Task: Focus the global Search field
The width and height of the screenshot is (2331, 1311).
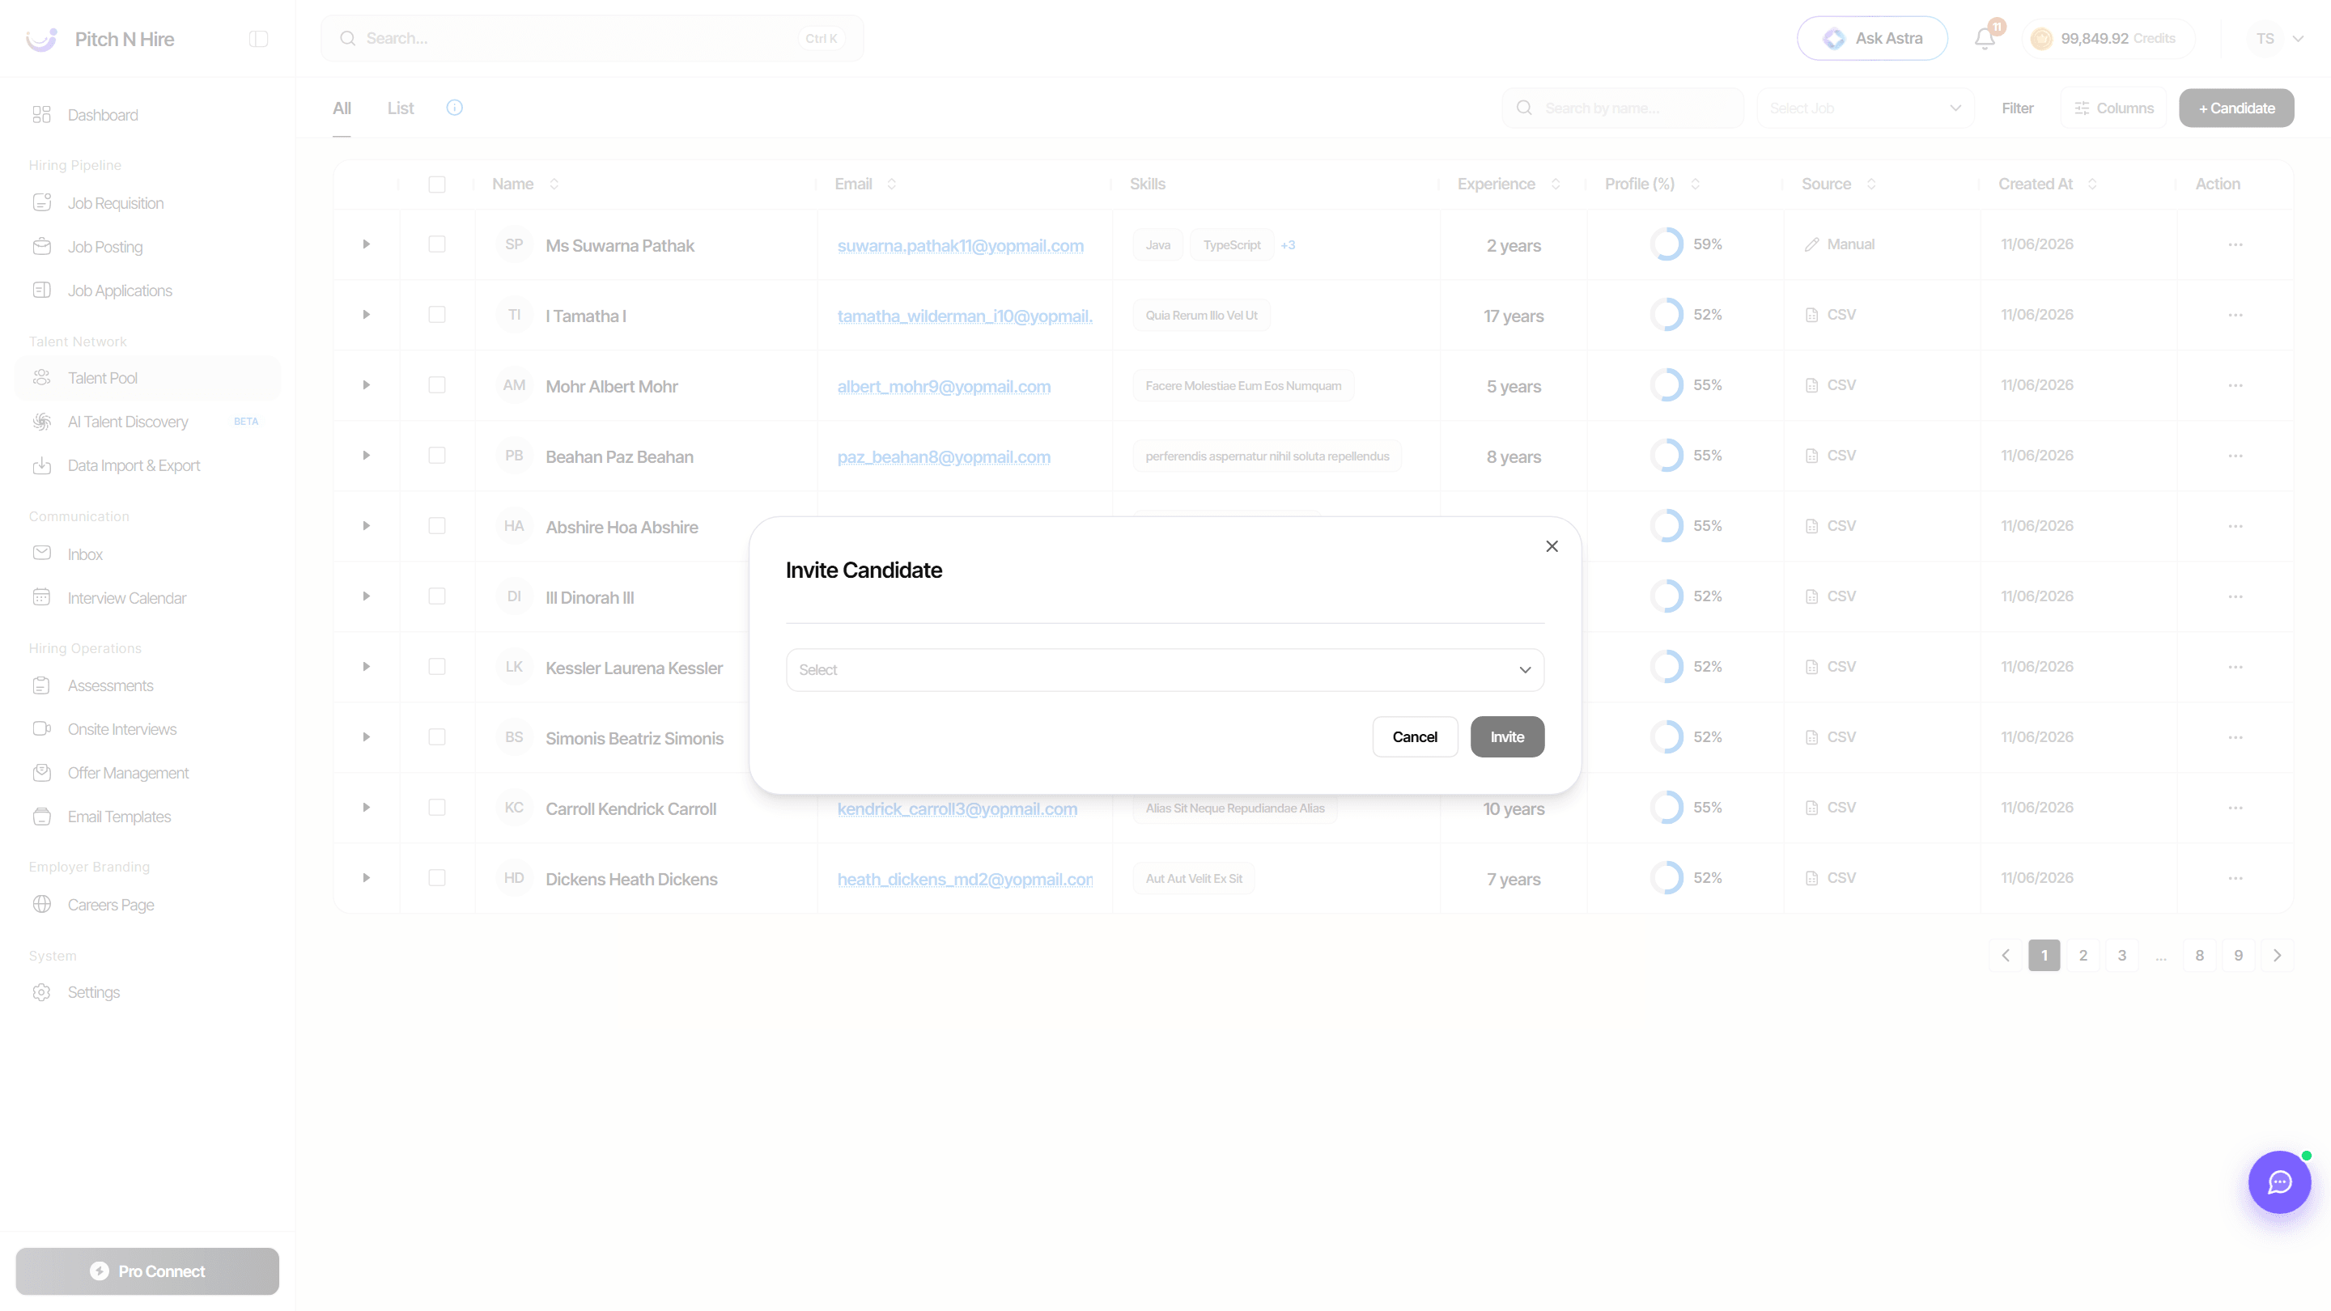Action: [x=592, y=38]
